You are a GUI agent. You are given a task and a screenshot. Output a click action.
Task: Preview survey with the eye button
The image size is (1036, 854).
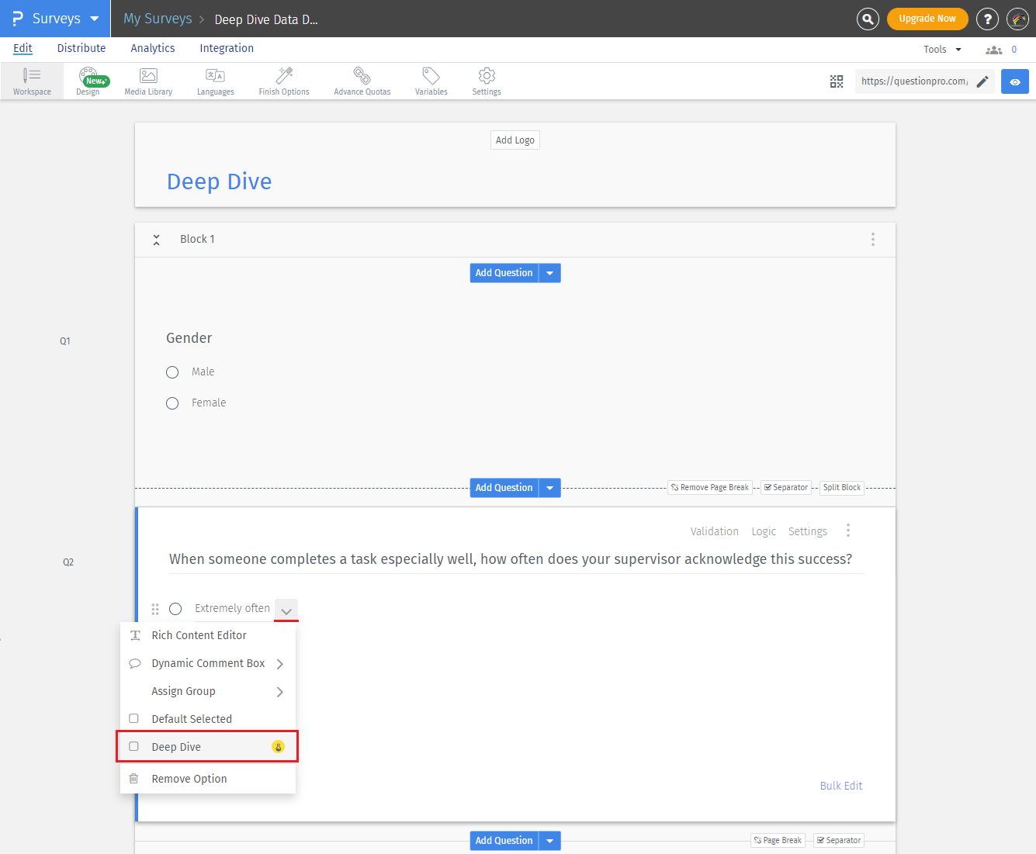coord(1015,81)
